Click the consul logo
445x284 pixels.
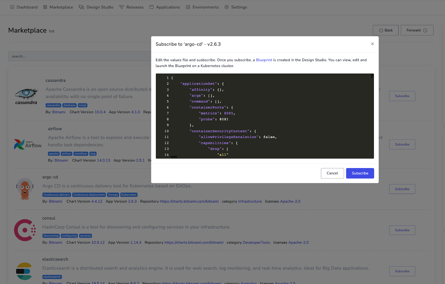[x=25, y=230]
